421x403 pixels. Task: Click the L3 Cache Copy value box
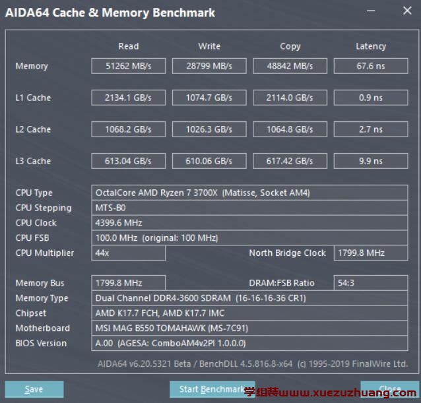coord(290,161)
